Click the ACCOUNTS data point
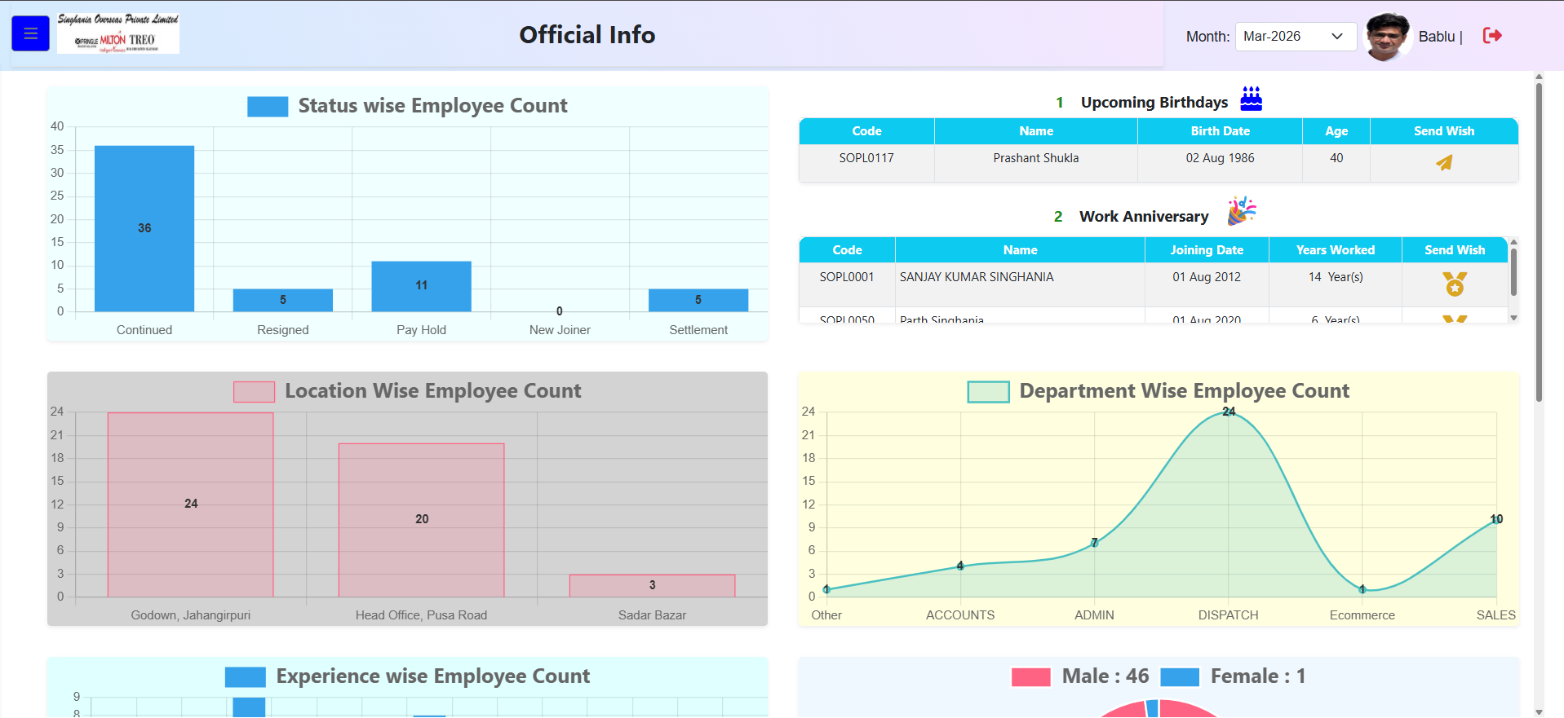 point(960,566)
